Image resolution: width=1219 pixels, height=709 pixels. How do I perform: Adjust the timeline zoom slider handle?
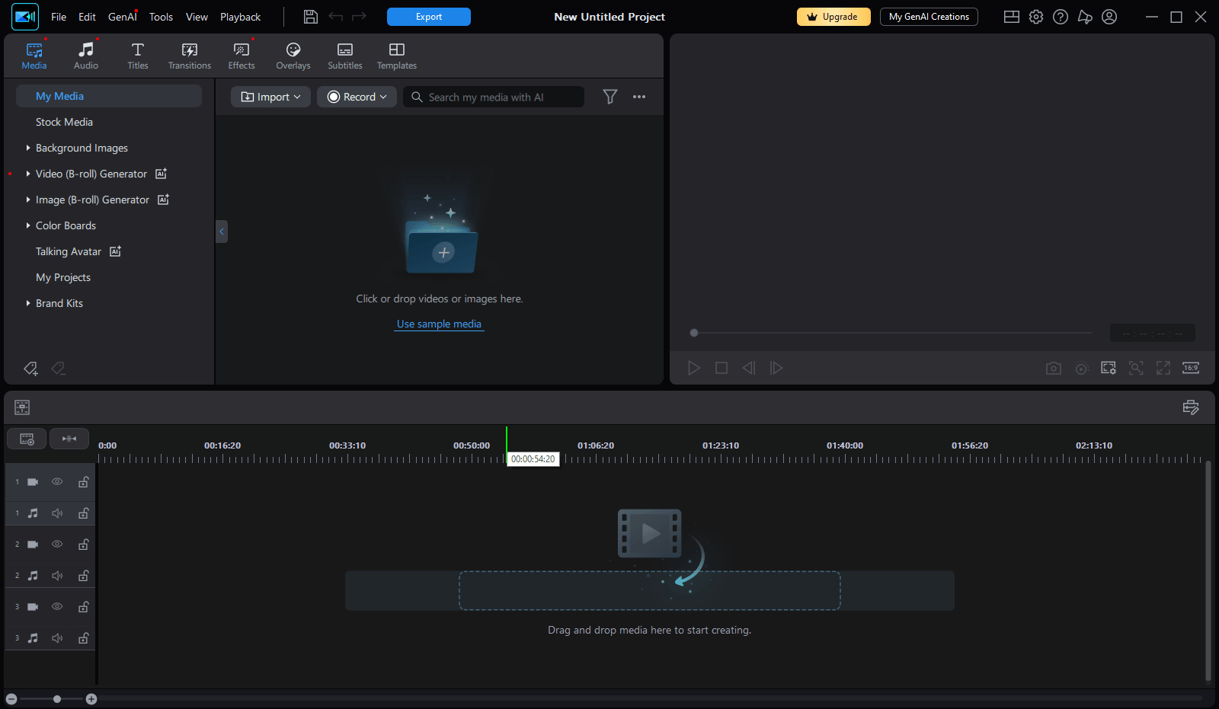(57, 699)
